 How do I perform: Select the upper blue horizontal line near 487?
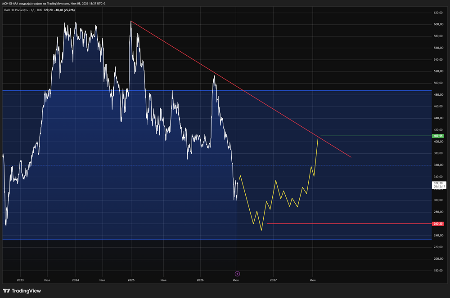pyautogui.click(x=217, y=91)
